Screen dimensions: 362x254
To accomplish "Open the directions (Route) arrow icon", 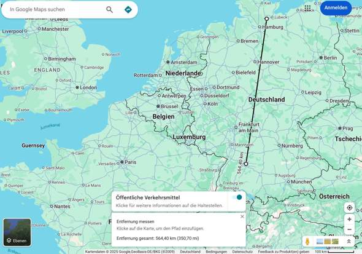I will 128,9.
